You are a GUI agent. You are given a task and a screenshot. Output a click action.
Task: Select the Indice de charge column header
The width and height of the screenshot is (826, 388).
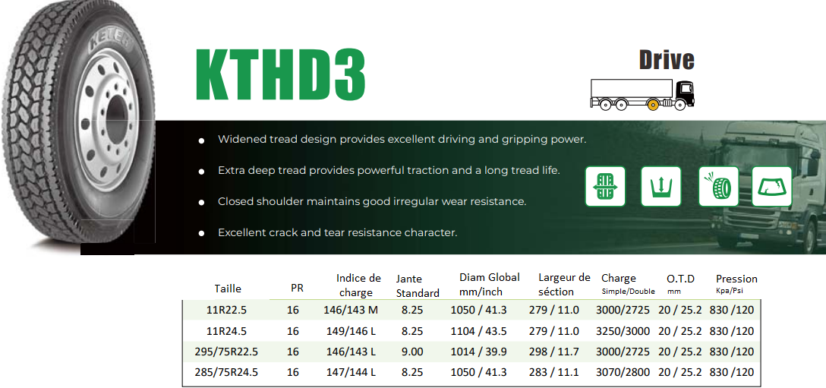coord(358,285)
